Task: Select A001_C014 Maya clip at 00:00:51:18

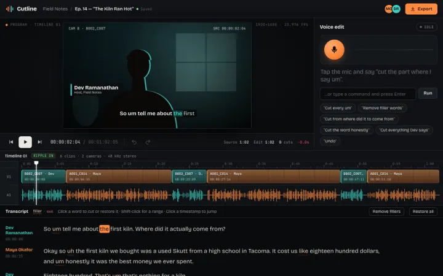Action: tap(403, 177)
